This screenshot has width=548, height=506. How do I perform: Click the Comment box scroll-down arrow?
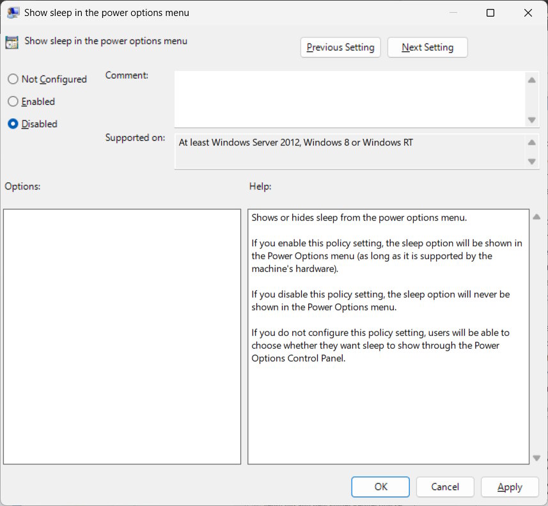pyautogui.click(x=531, y=120)
